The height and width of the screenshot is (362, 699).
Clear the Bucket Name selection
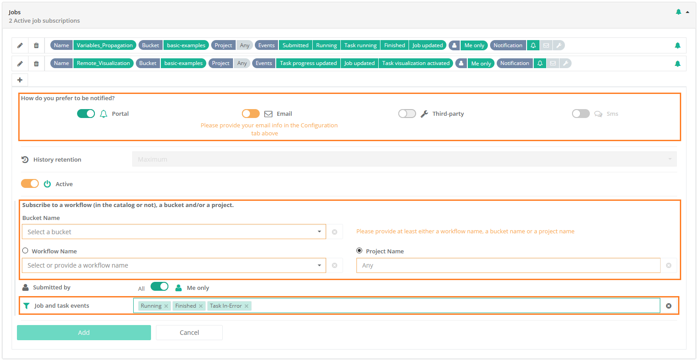point(335,232)
